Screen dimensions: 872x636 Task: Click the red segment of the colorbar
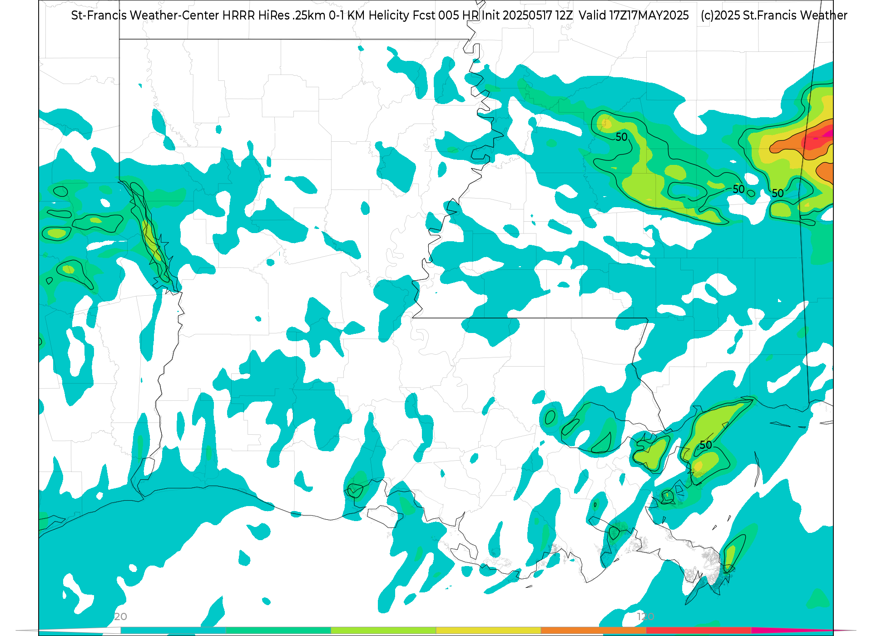pyautogui.click(x=699, y=631)
